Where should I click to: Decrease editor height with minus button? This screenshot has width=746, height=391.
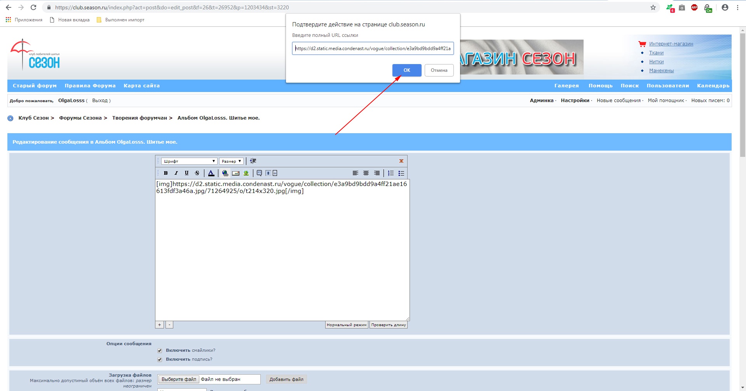tap(169, 325)
